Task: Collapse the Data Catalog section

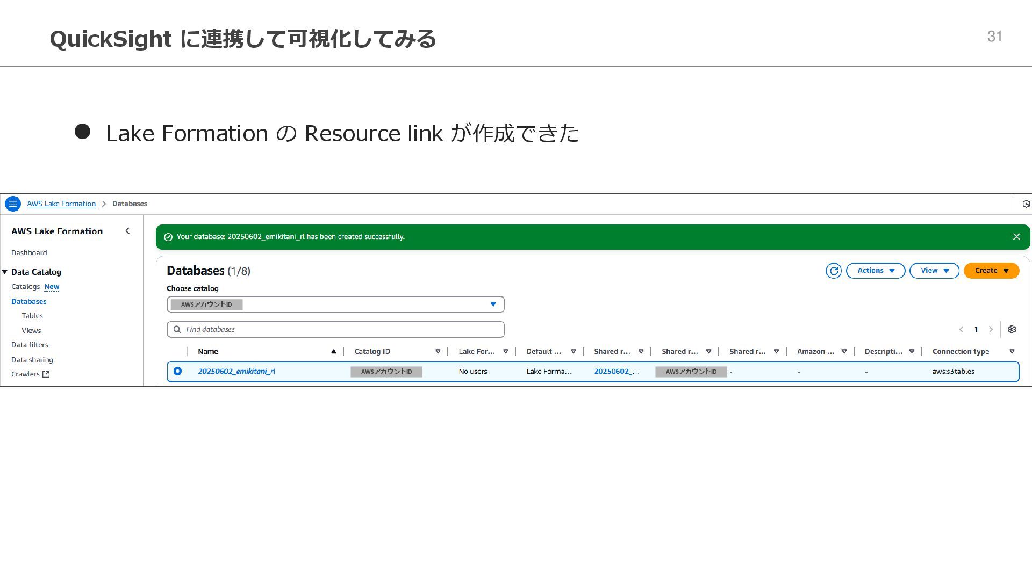Action: [5, 272]
